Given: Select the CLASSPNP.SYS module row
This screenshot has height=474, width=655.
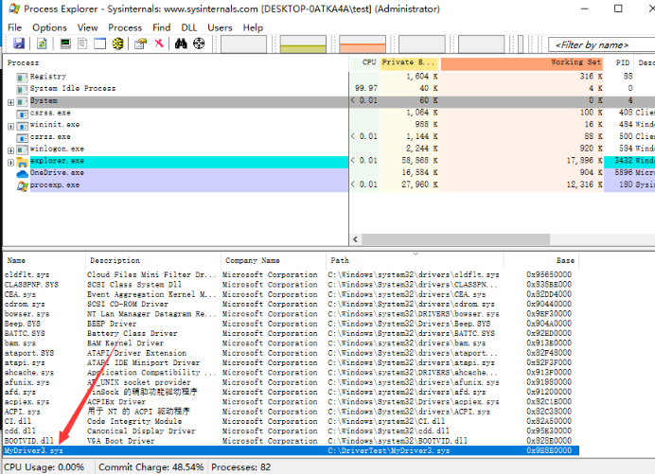Looking at the screenshot, I should point(292,285).
